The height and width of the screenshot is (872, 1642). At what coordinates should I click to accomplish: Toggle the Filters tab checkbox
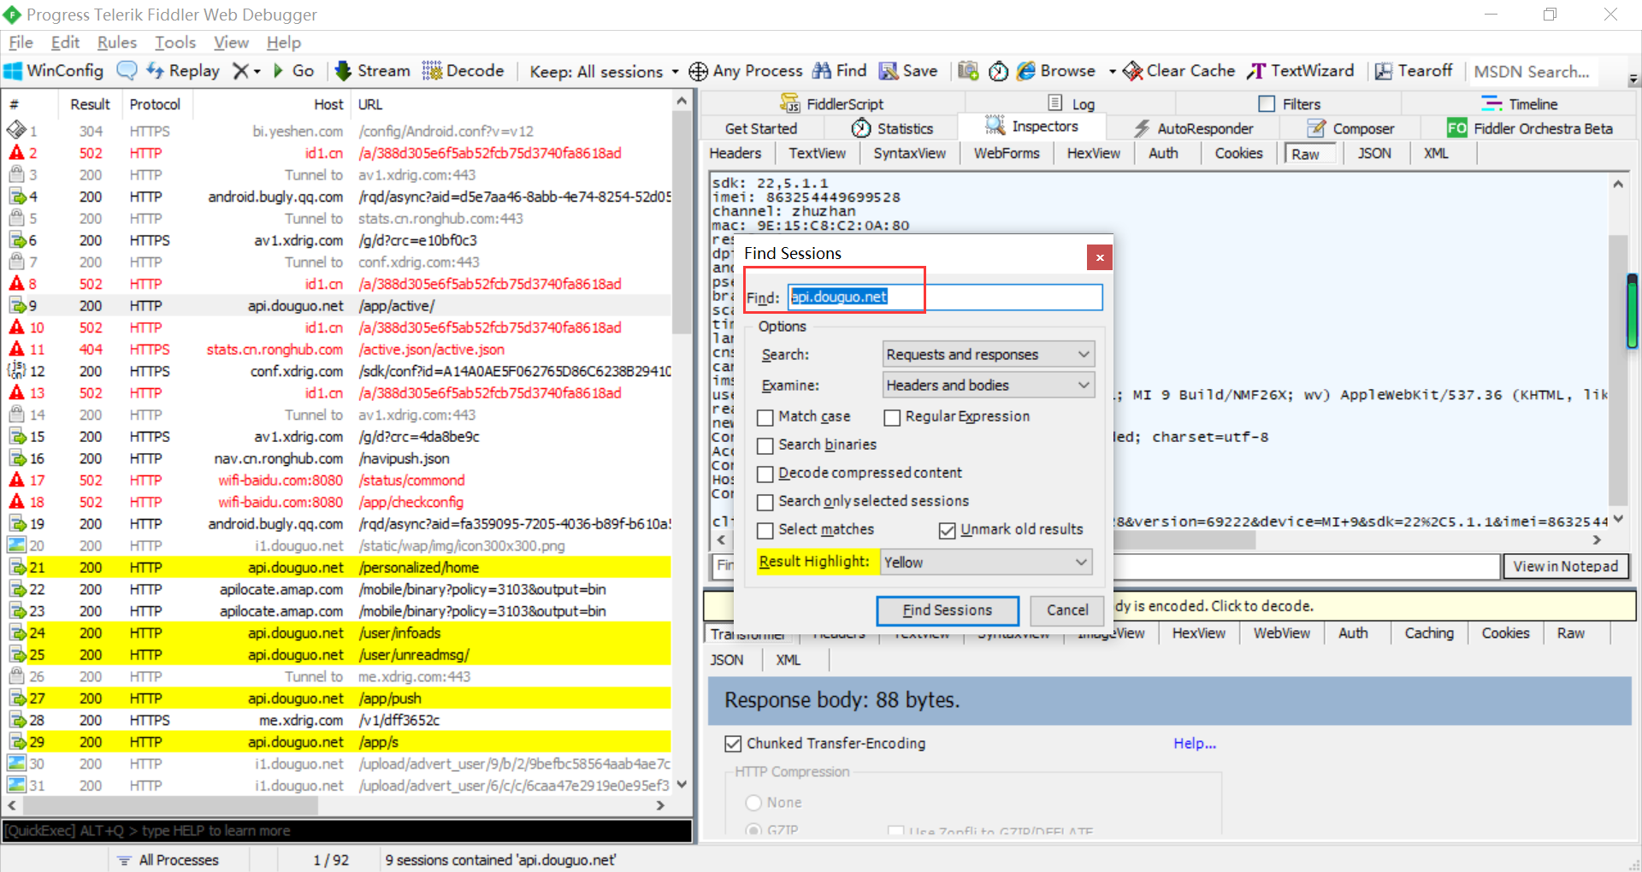[x=1267, y=103]
